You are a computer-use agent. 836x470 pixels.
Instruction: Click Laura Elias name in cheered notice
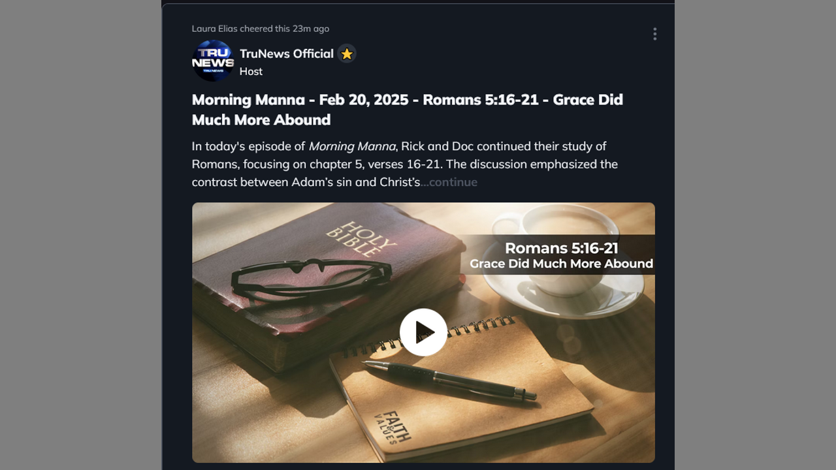(x=214, y=29)
